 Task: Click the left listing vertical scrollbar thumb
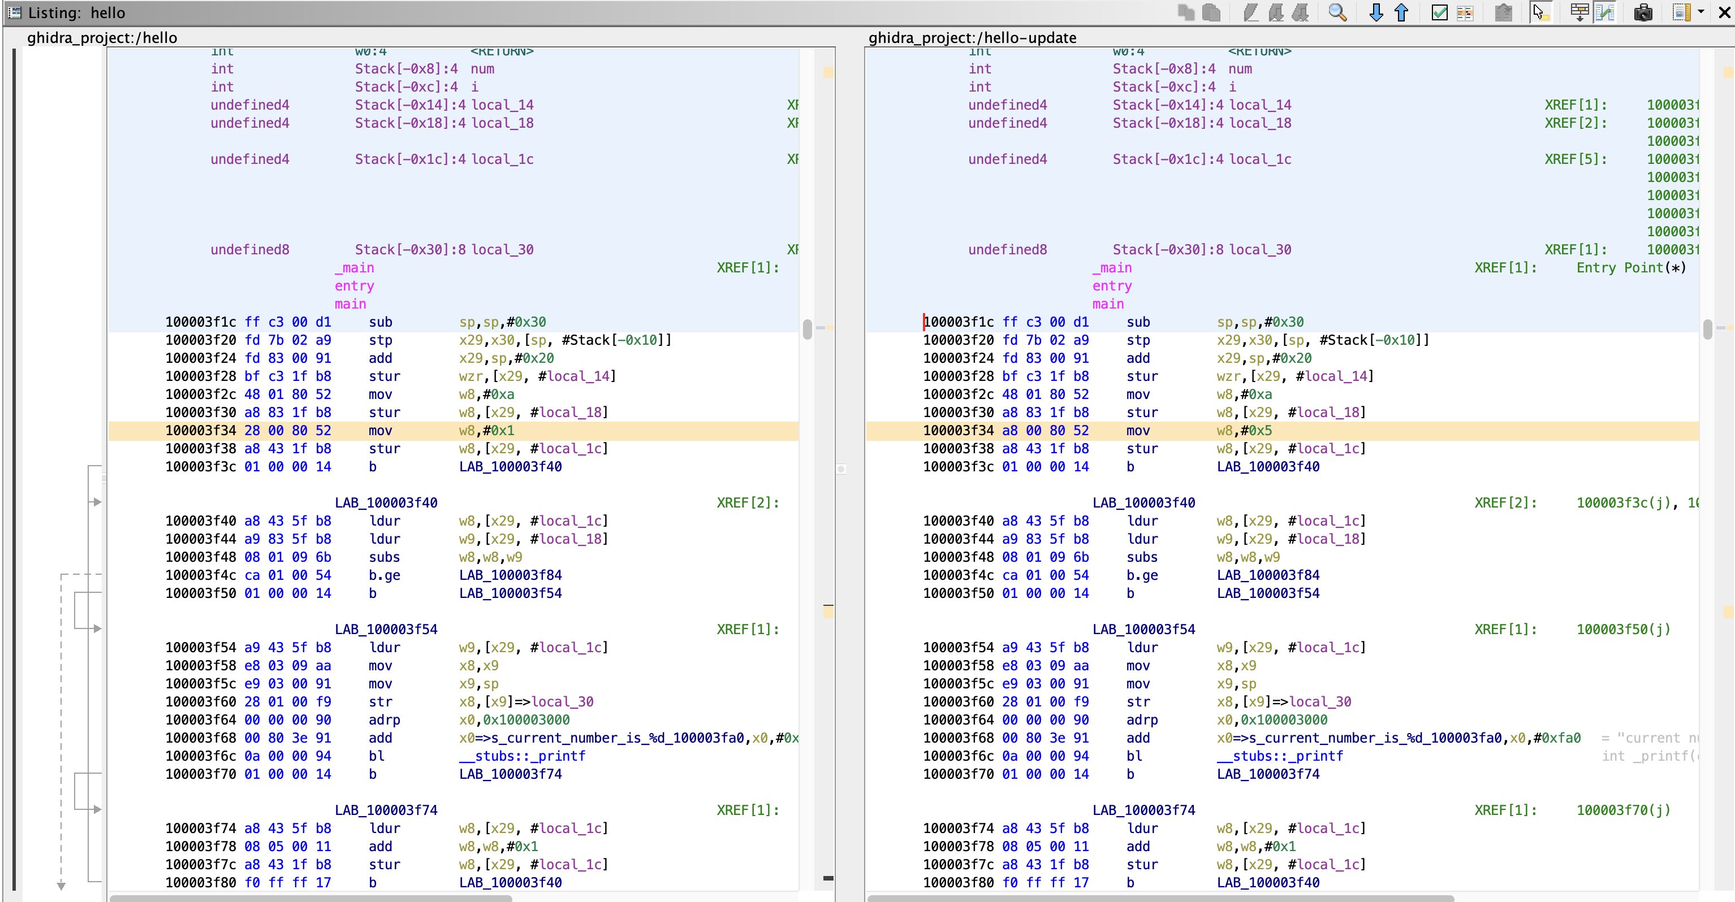pos(808,329)
